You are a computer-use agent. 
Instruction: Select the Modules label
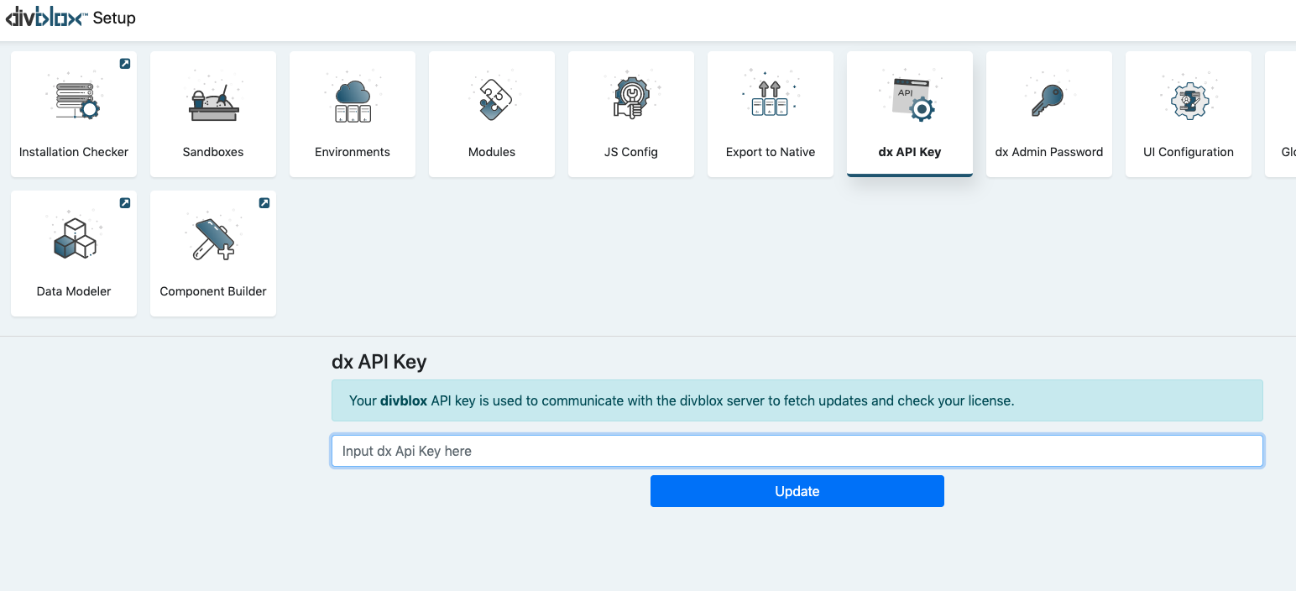click(492, 152)
